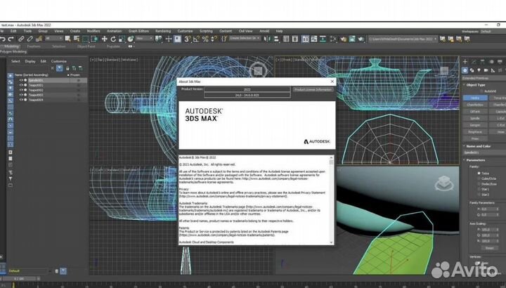Click ViewCube in perspective viewport
Viewport: 506px width, 288px height.
pos(444,183)
